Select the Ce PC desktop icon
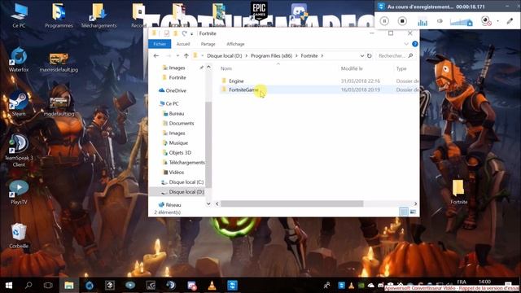Viewport: 521px width, 293px height. click(19, 16)
